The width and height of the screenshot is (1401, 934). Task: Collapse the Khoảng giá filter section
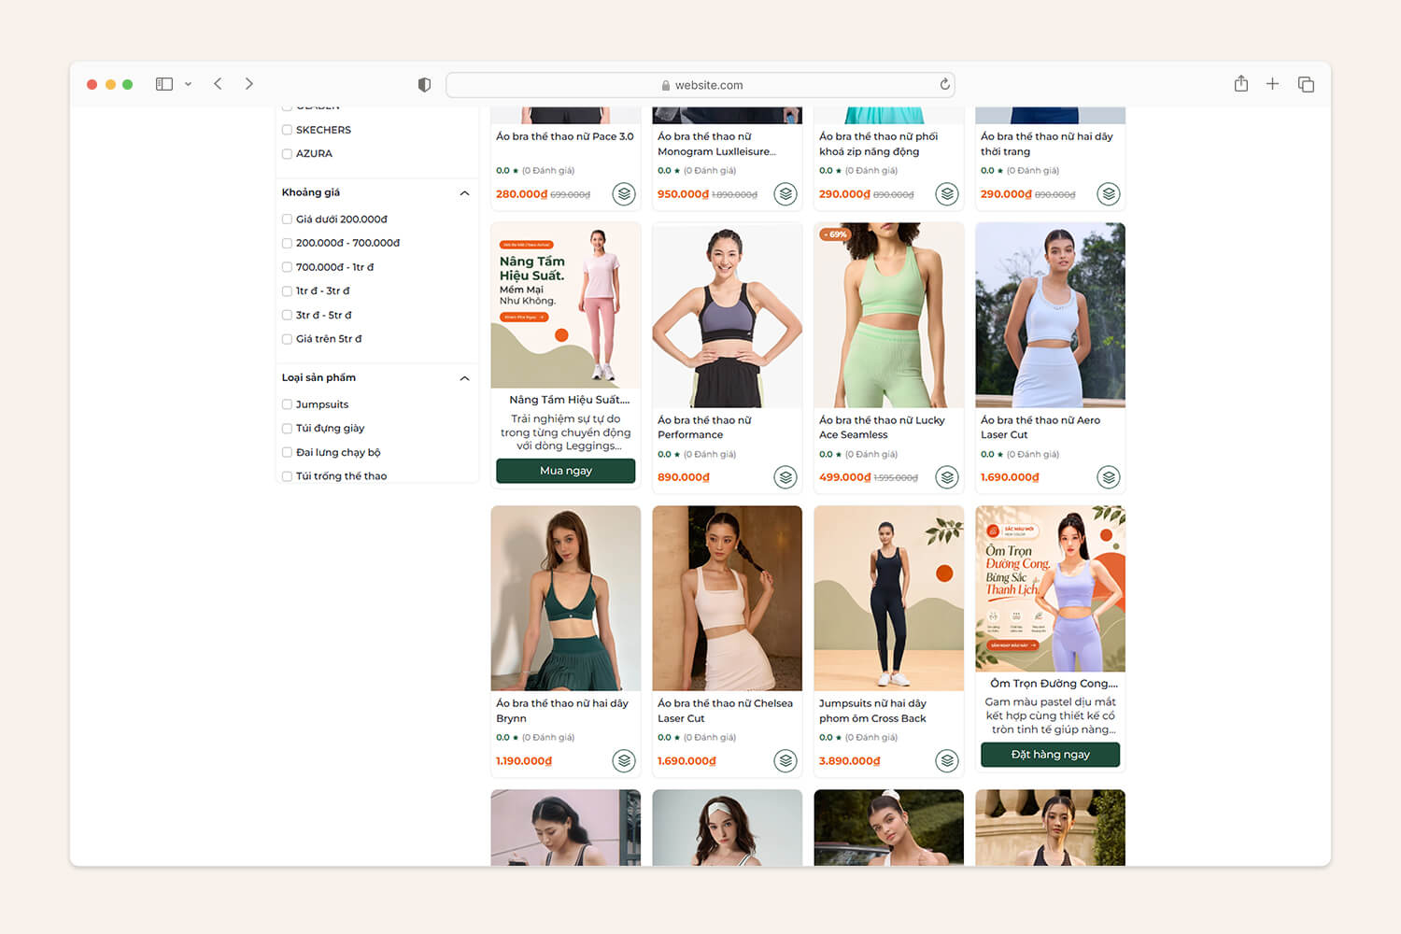coord(464,193)
